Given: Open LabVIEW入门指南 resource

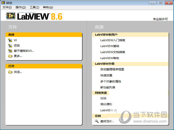Looking at the screenshot, I should point(113,40).
